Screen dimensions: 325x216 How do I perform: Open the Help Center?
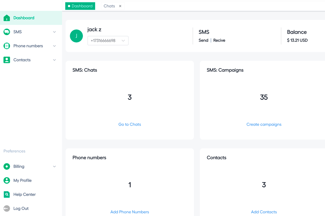(31, 194)
